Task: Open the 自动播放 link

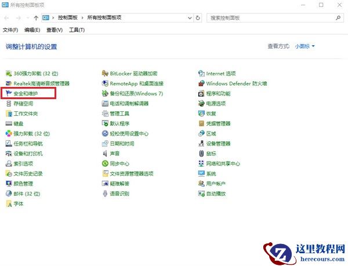Action: point(216,194)
